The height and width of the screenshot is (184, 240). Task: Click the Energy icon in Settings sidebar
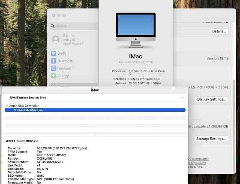[54, 76]
